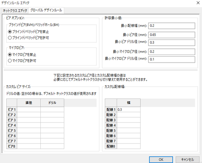This screenshot has height=163, width=202.
Task: Select the 配線 1 width cell
Action: pos(128,110)
